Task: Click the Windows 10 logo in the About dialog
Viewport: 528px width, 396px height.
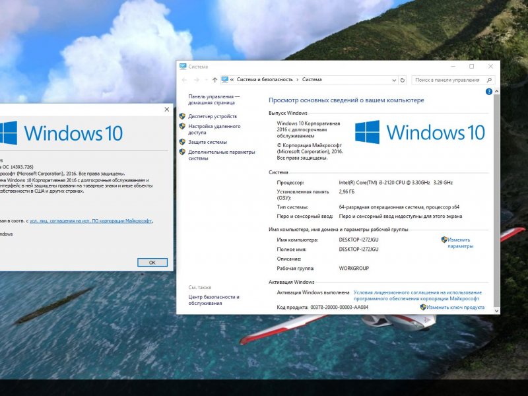Action: point(61,133)
